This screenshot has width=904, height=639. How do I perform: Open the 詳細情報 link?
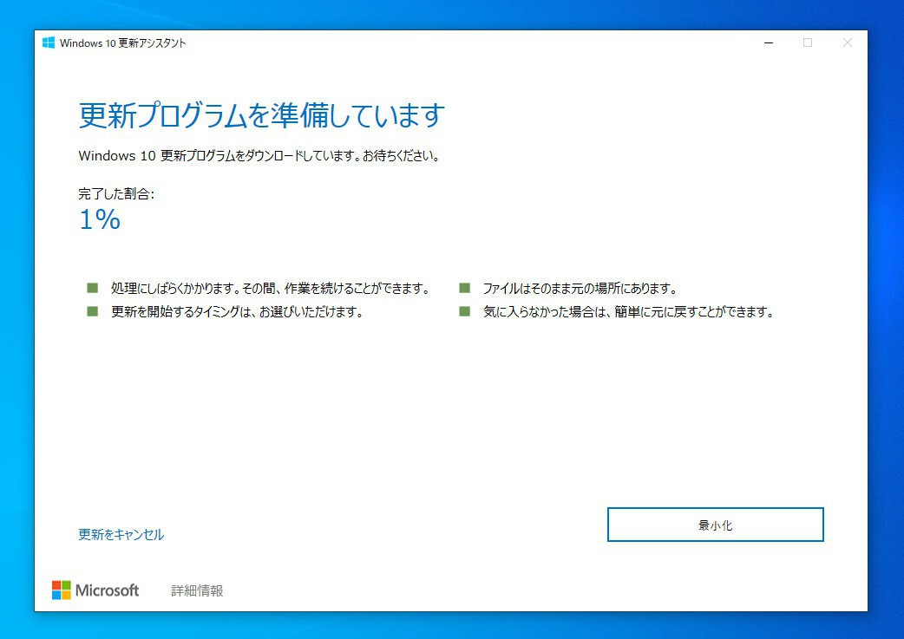pos(197,590)
